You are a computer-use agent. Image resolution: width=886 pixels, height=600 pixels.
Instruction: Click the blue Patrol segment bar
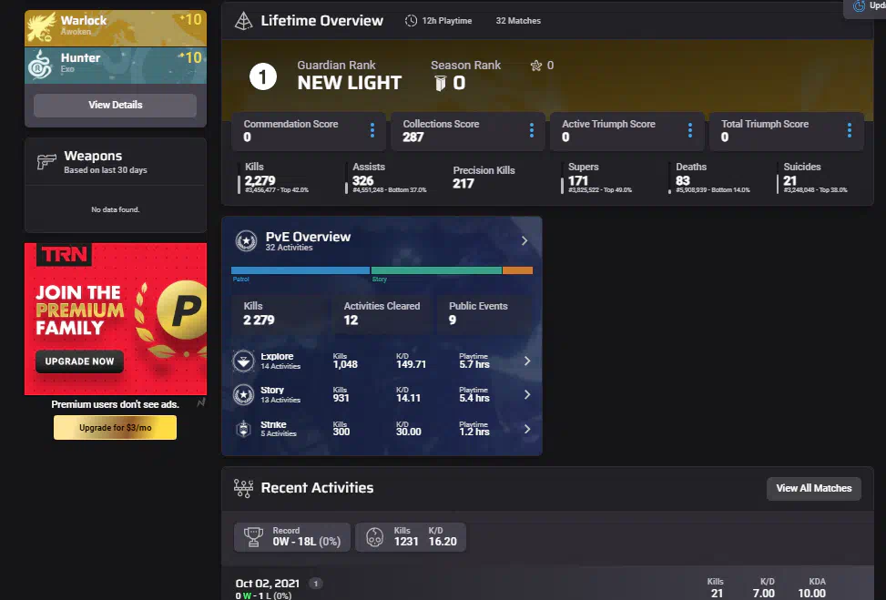click(300, 270)
